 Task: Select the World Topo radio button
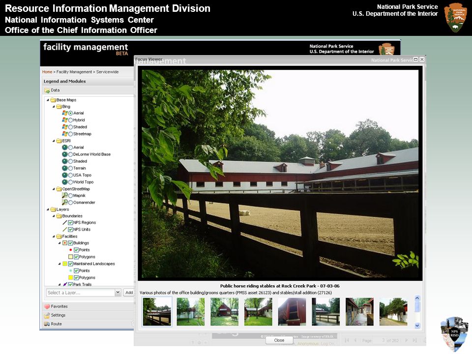(x=70, y=182)
